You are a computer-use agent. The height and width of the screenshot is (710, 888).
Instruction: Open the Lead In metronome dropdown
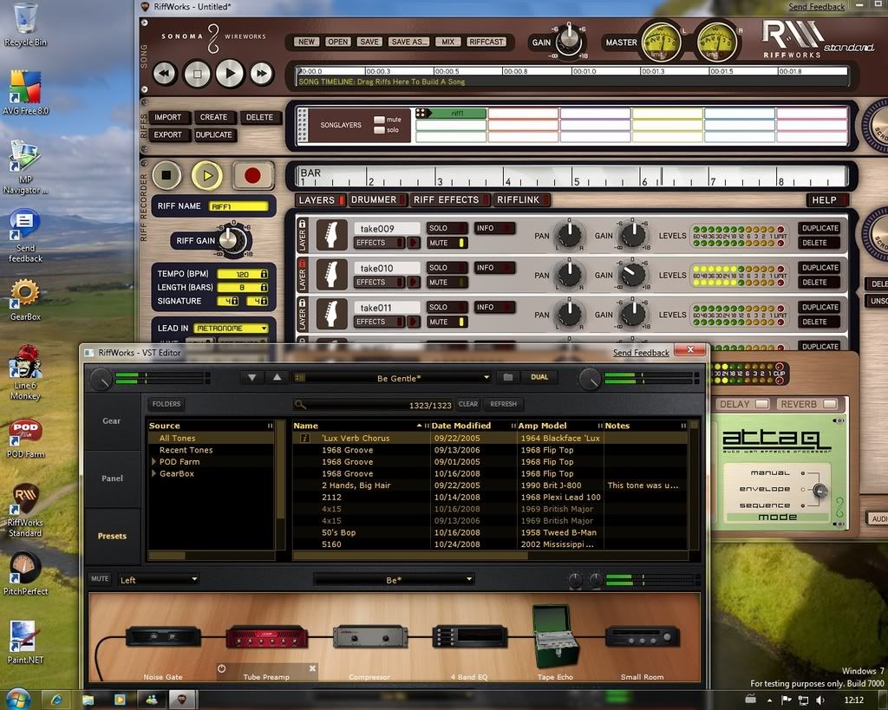click(x=231, y=329)
